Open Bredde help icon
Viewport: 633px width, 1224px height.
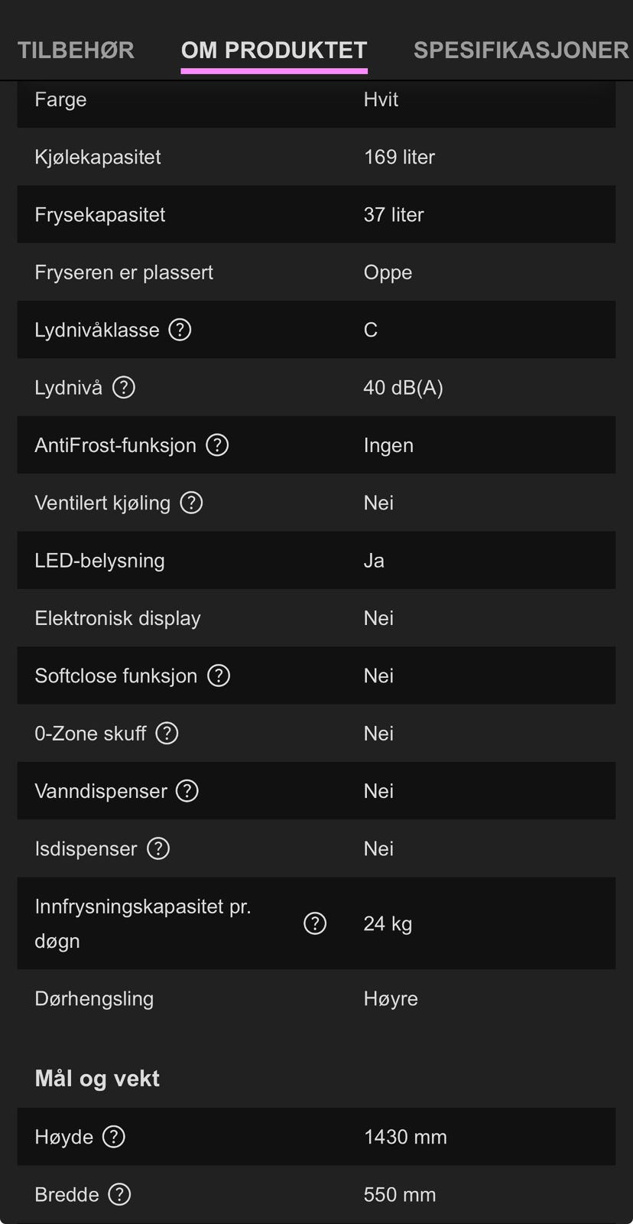(119, 1194)
